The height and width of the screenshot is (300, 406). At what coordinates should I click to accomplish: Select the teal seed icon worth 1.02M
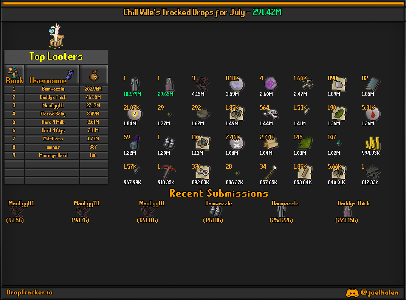[339, 143]
